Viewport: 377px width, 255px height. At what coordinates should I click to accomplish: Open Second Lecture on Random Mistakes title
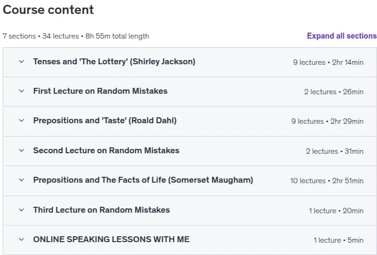coord(106,151)
